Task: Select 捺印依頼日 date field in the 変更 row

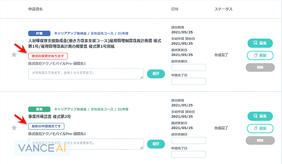Action: pos(189,141)
